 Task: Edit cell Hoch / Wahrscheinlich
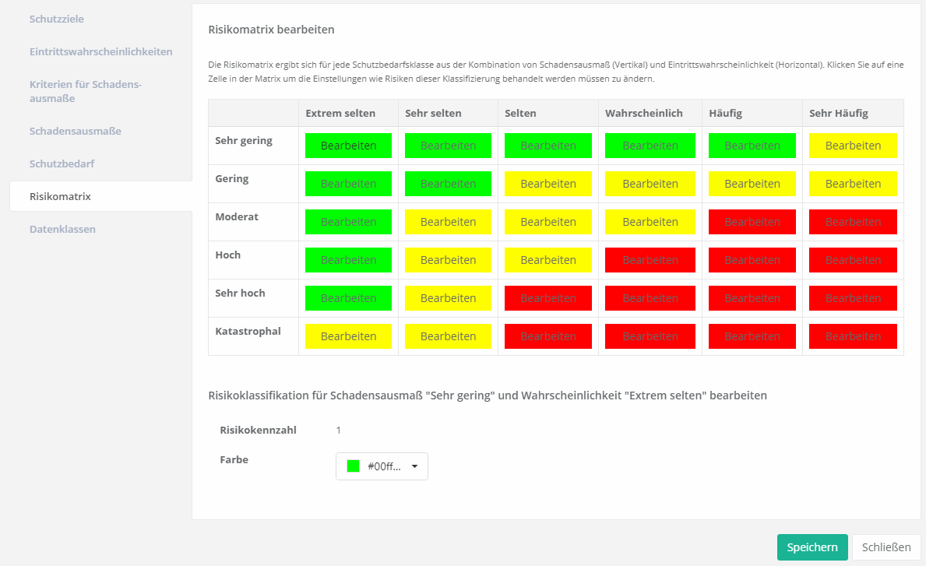pos(650,260)
